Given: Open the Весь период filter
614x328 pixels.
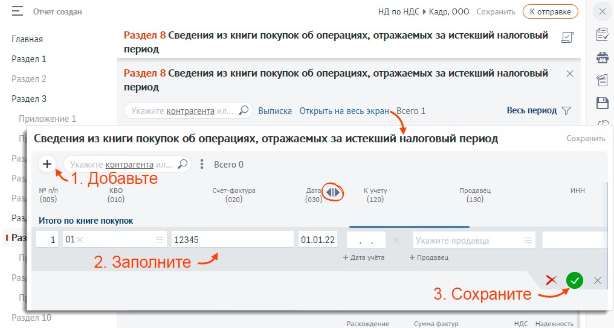Looking at the screenshot, I should 531,110.
